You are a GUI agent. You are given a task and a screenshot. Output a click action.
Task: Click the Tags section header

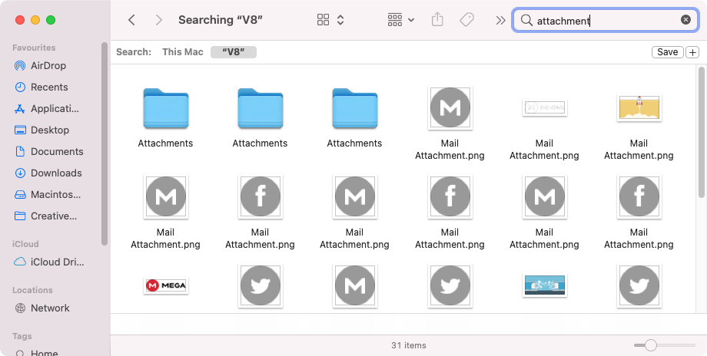[22, 336]
